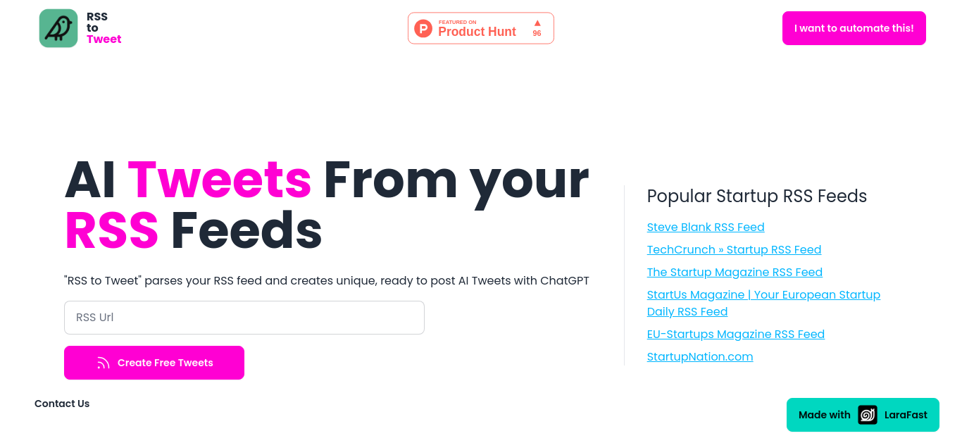Click the "Made with LaraFast" badge
This screenshot has height=443, width=962.
coord(863,415)
